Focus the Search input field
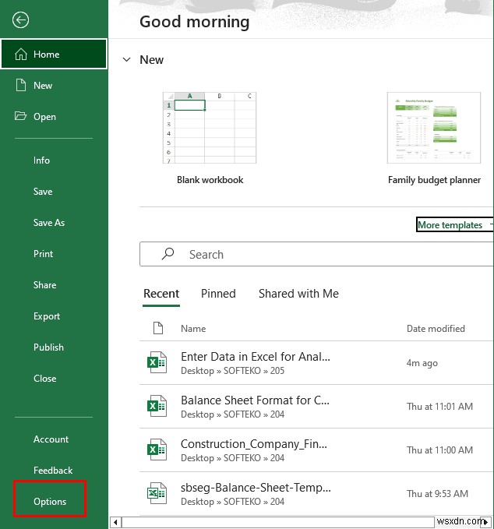Image resolution: width=494 pixels, height=529 pixels. [316, 254]
